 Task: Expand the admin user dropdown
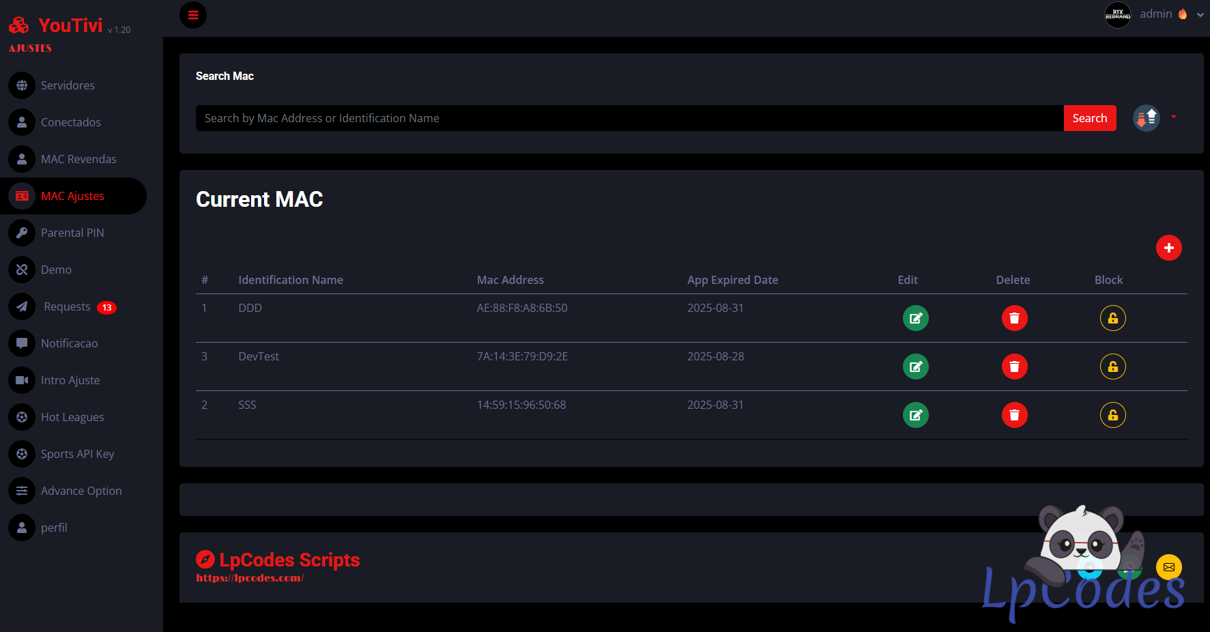pyautogui.click(x=1200, y=15)
